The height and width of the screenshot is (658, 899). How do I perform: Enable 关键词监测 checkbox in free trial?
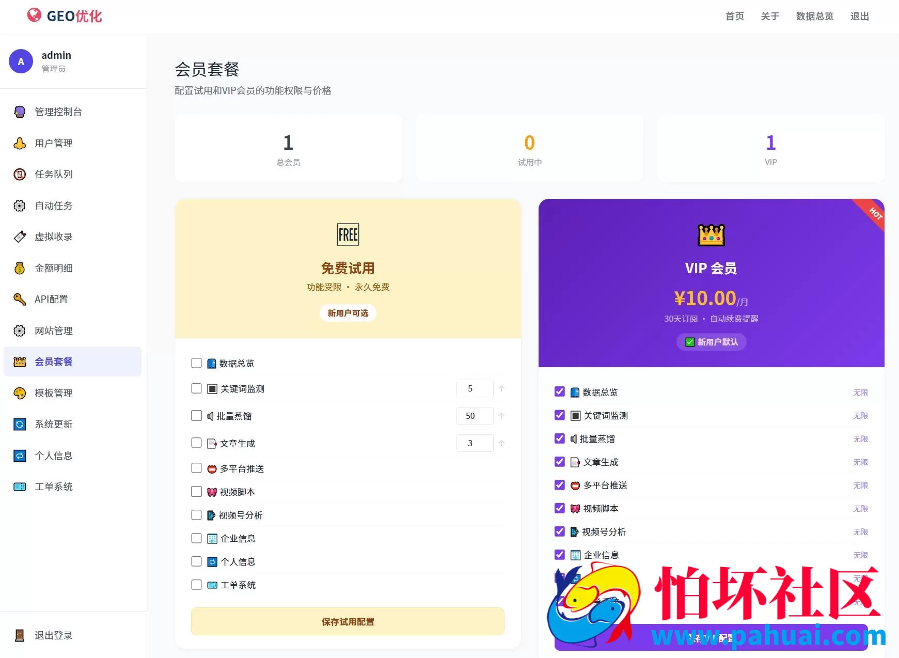[x=196, y=388]
